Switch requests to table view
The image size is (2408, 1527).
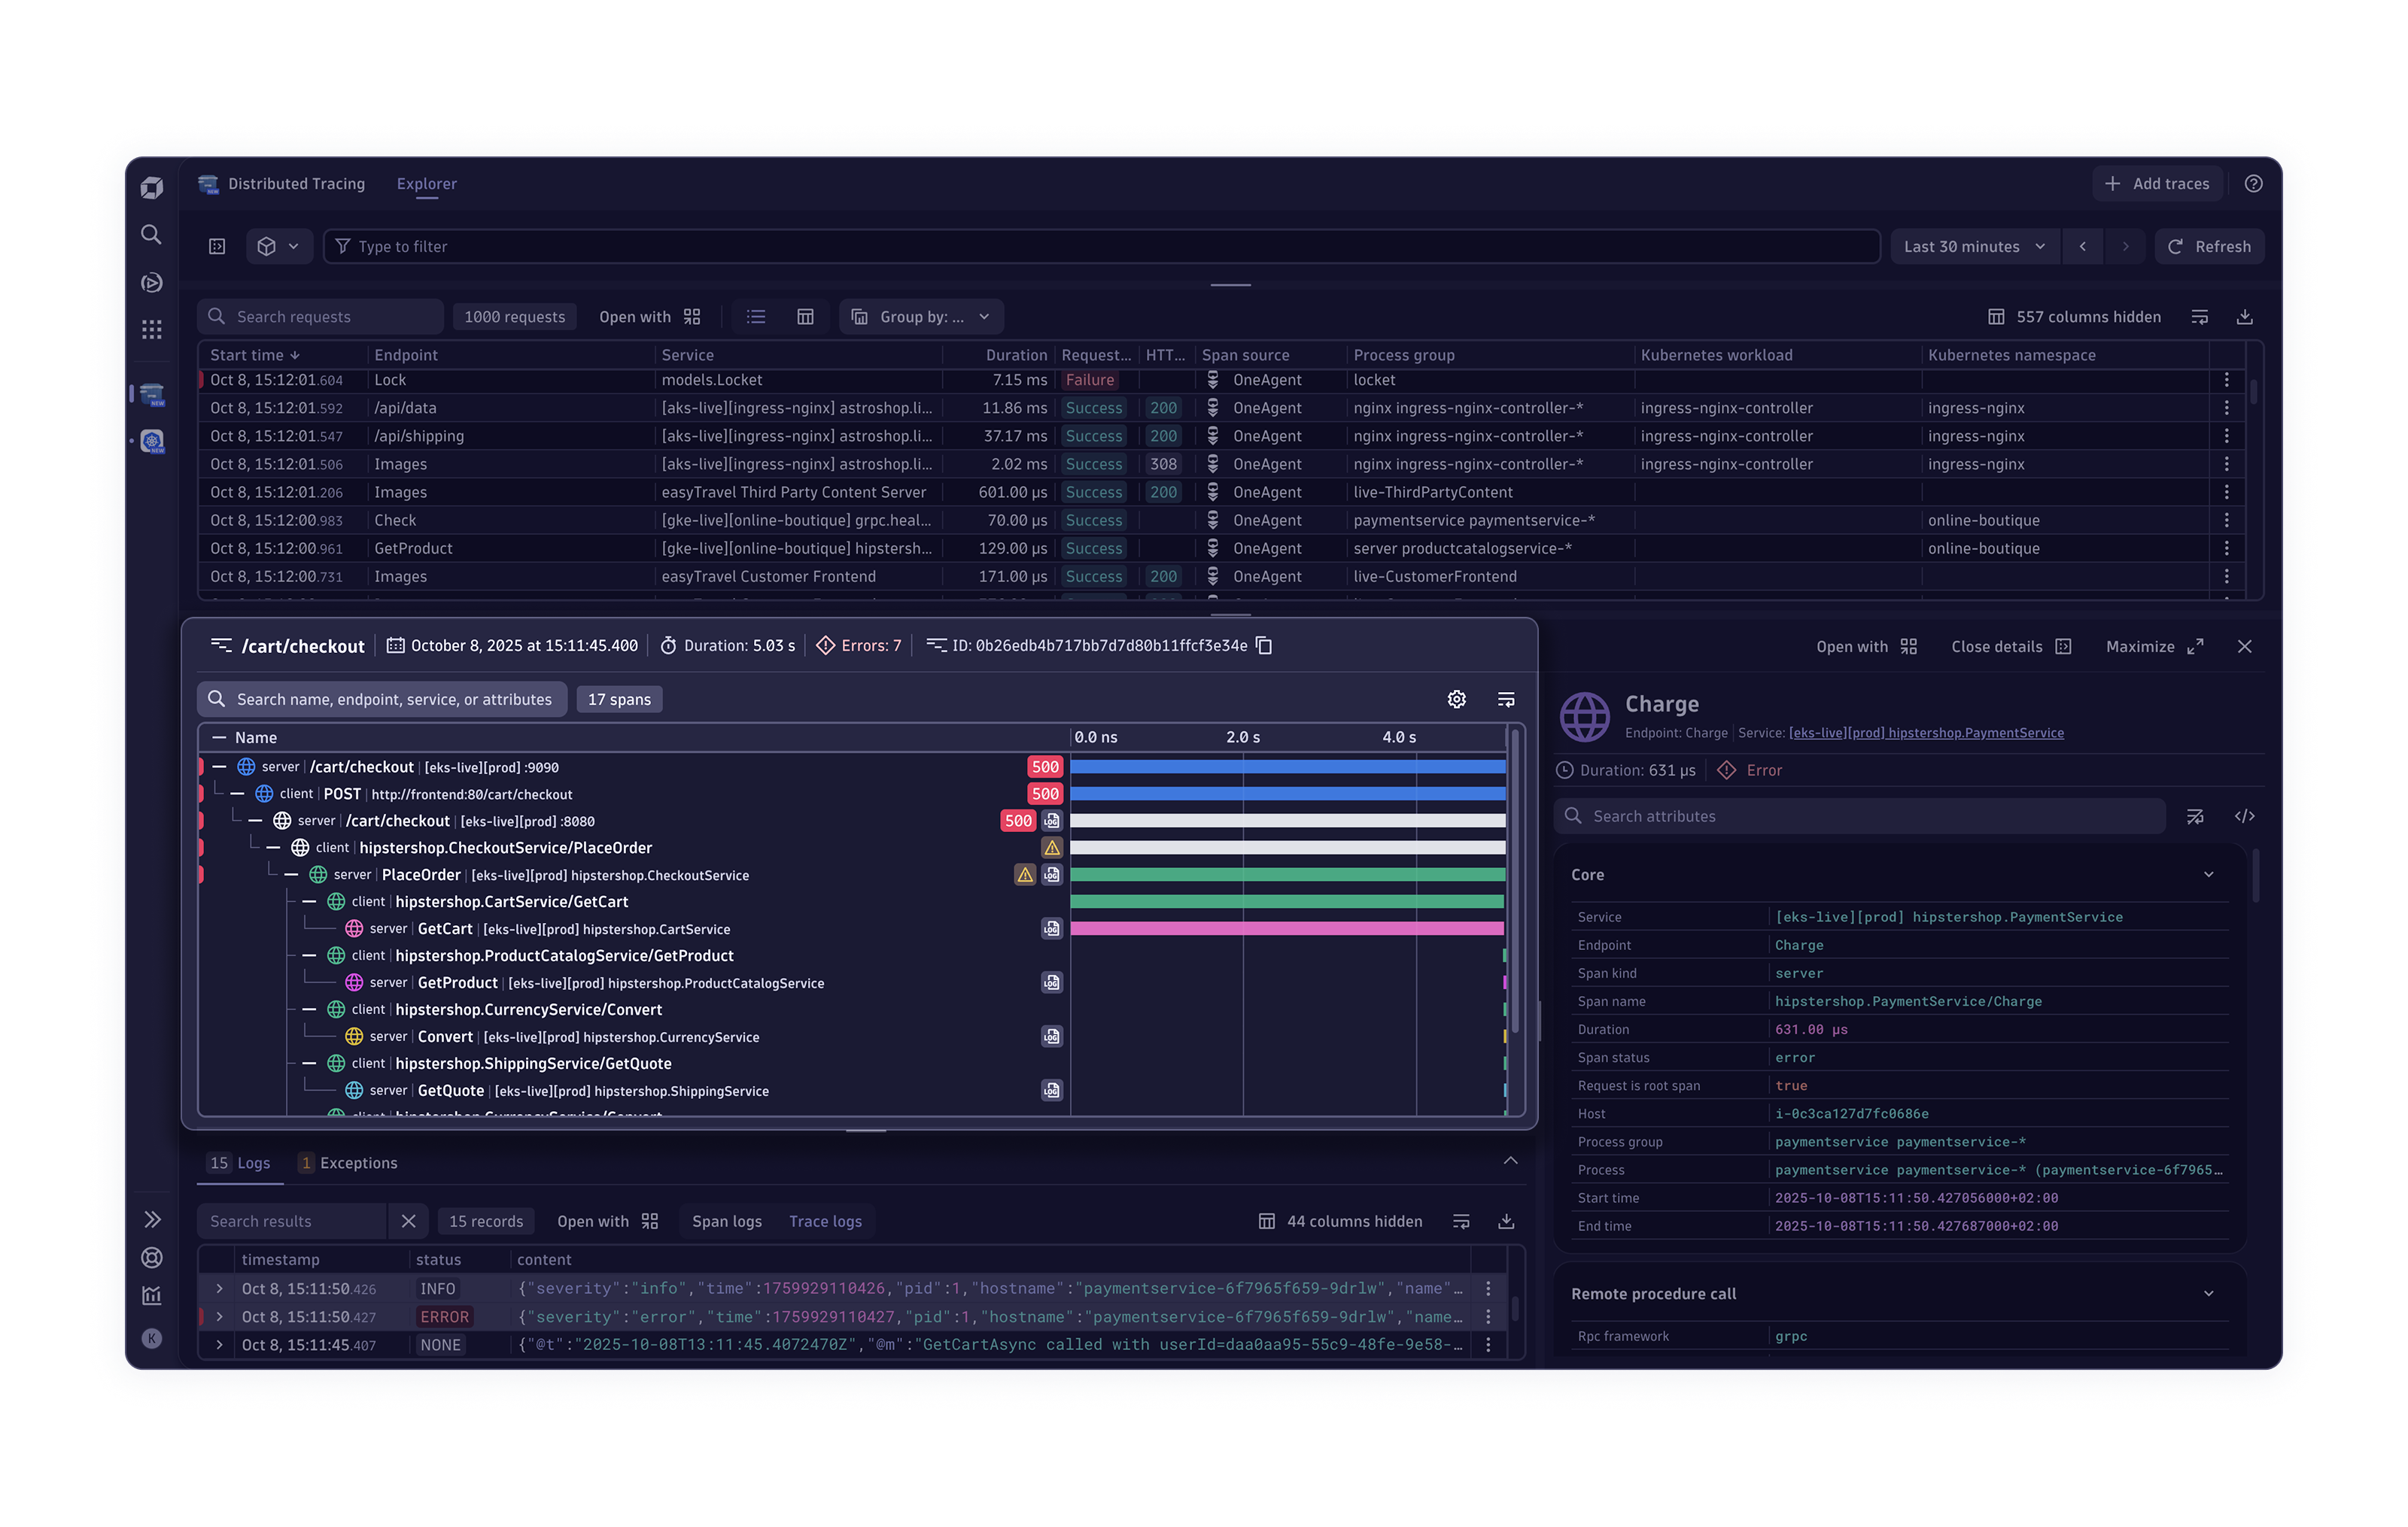click(x=805, y=317)
